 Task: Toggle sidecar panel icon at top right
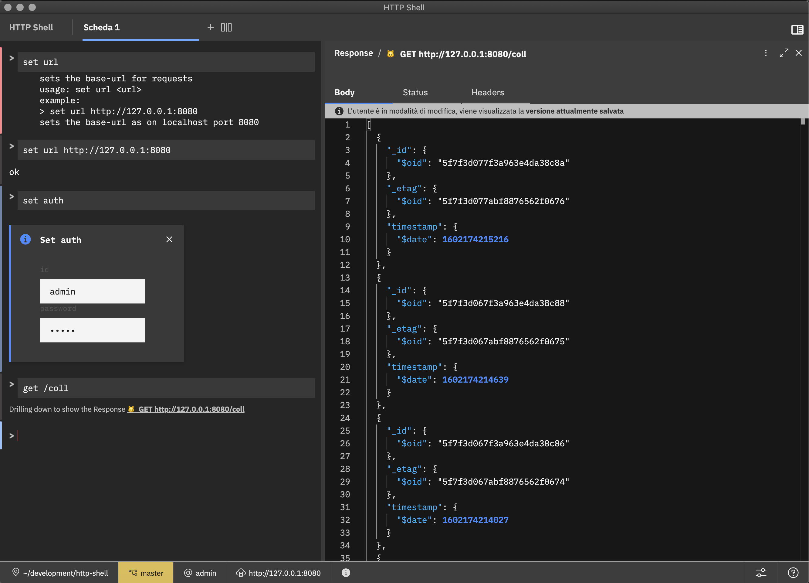(797, 30)
